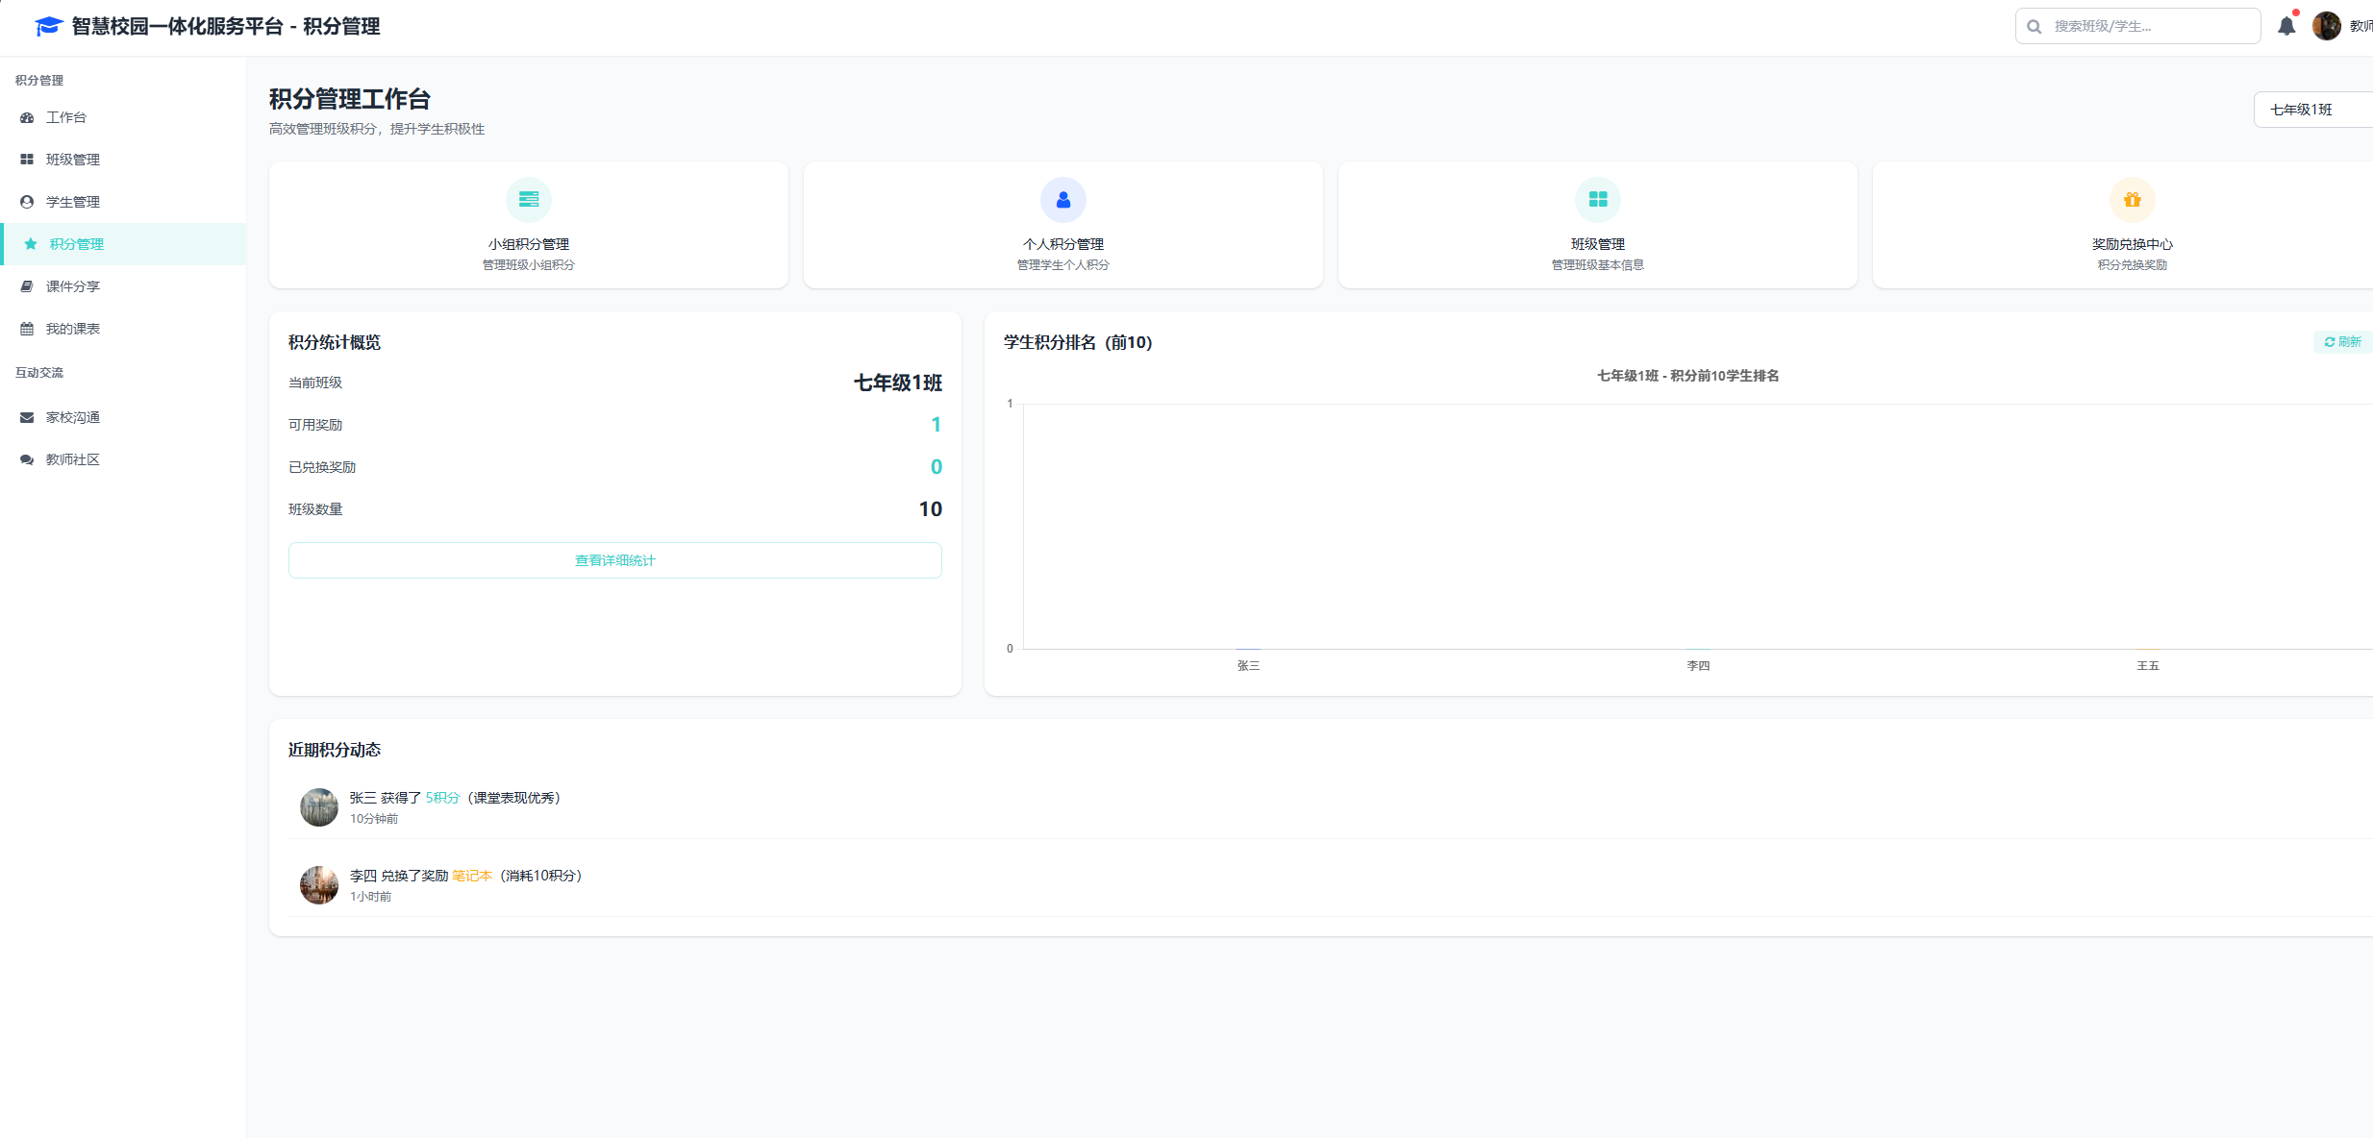The height and width of the screenshot is (1138, 2373).
Task: Click 张三's 5积分 link
Action: tap(441, 797)
